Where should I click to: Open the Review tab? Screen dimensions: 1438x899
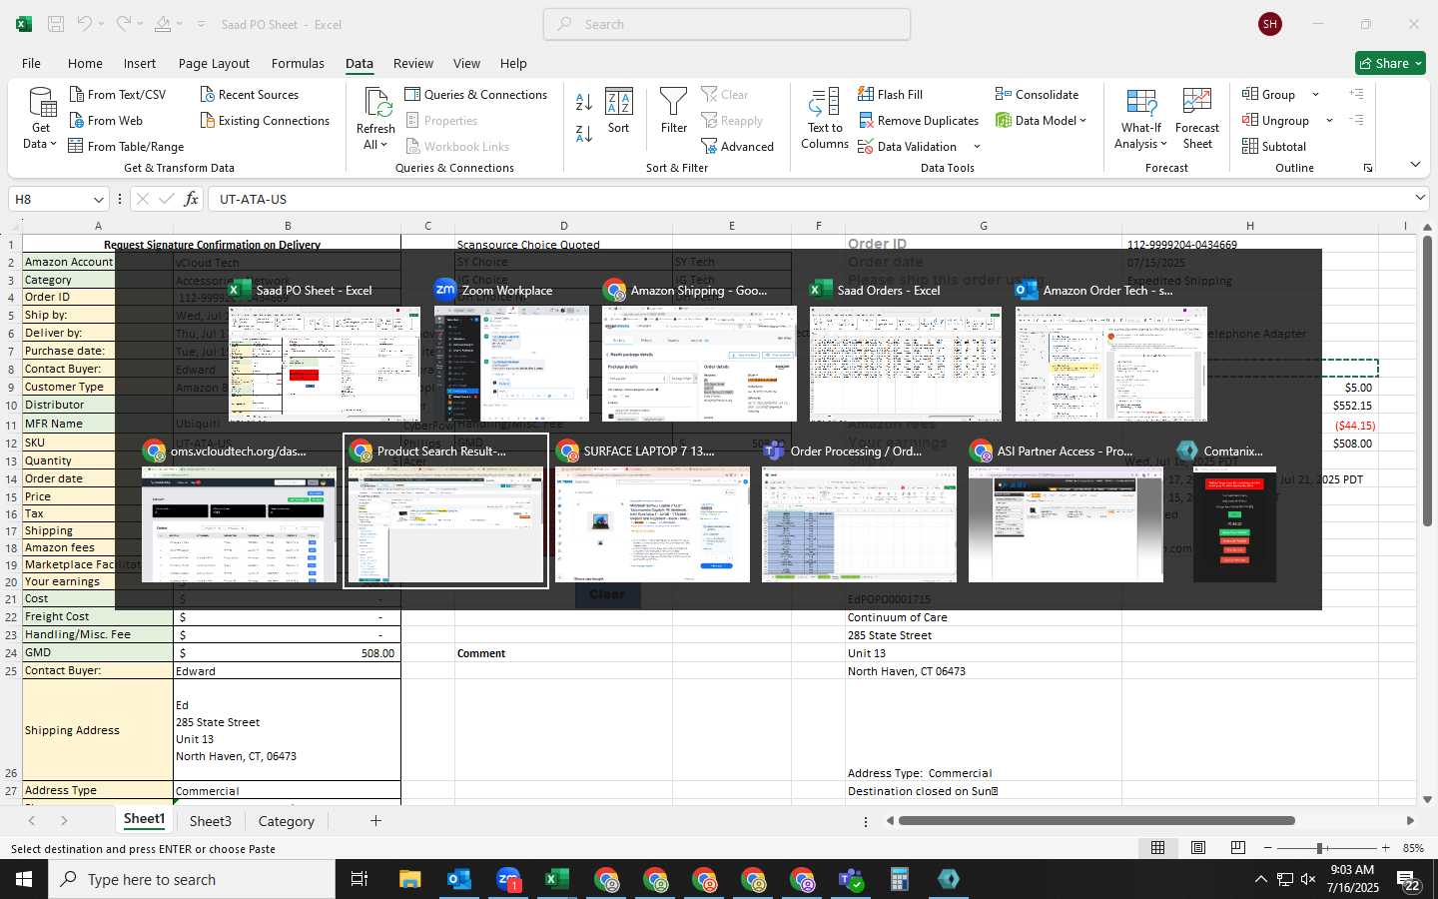click(413, 63)
